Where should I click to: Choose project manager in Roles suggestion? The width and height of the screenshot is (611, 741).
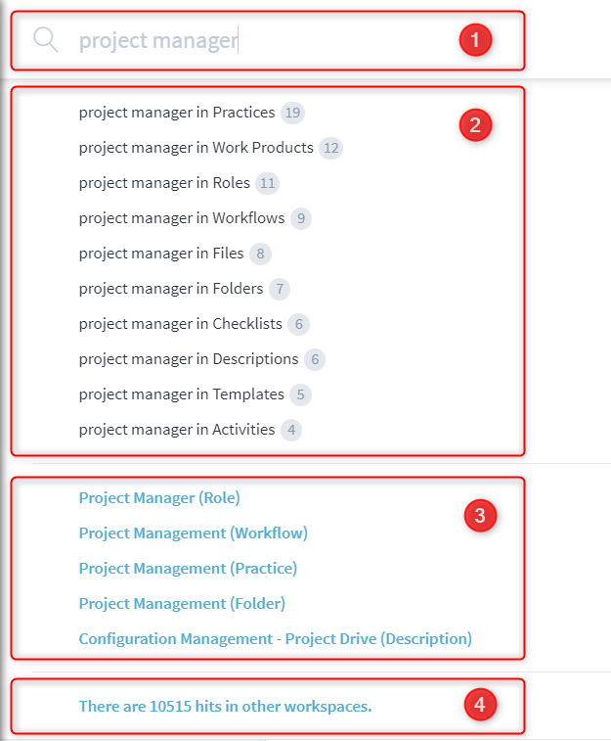[x=164, y=183]
